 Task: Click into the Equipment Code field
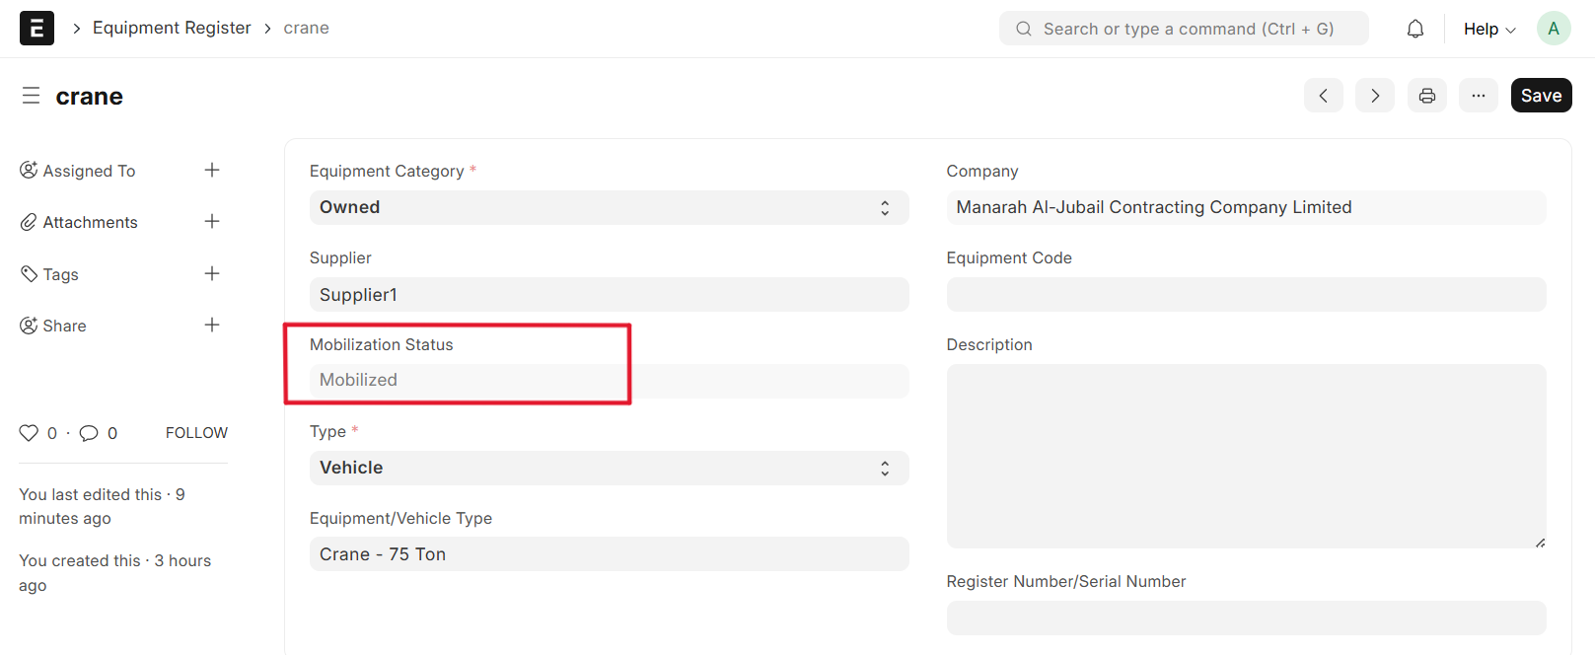pyautogui.click(x=1245, y=295)
